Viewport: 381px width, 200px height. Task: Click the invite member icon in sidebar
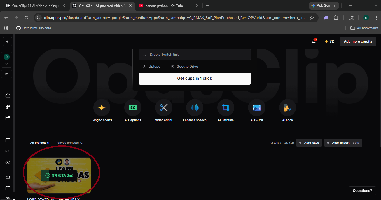[7, 74]
